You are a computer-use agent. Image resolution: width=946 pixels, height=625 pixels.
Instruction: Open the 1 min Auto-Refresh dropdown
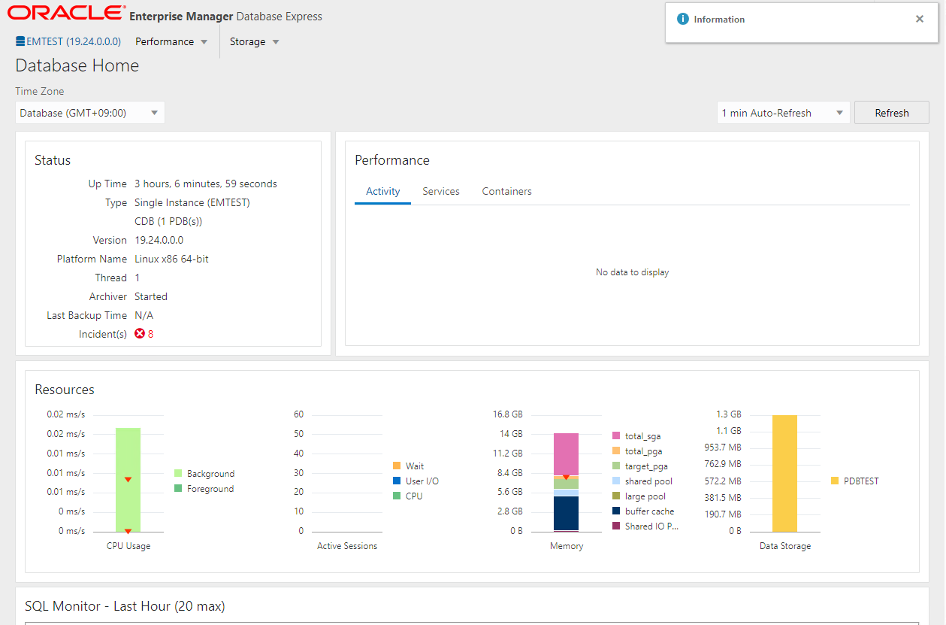click(x=784, y=113)
